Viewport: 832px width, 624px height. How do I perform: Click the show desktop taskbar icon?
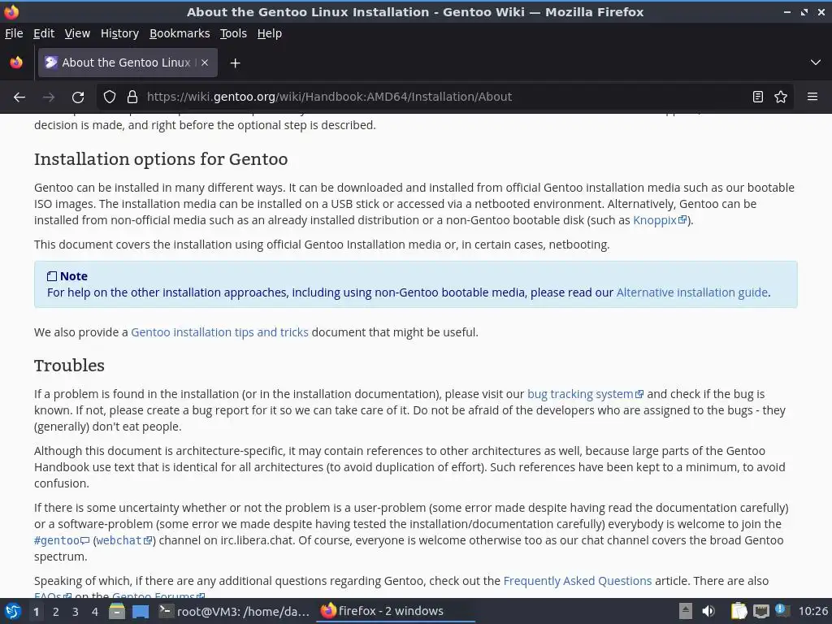pyautogui.click(x=140, y=612)
